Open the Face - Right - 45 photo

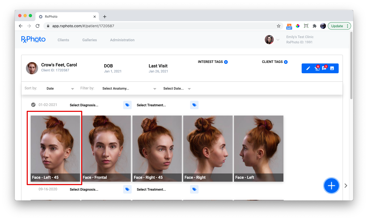[157, 148]
